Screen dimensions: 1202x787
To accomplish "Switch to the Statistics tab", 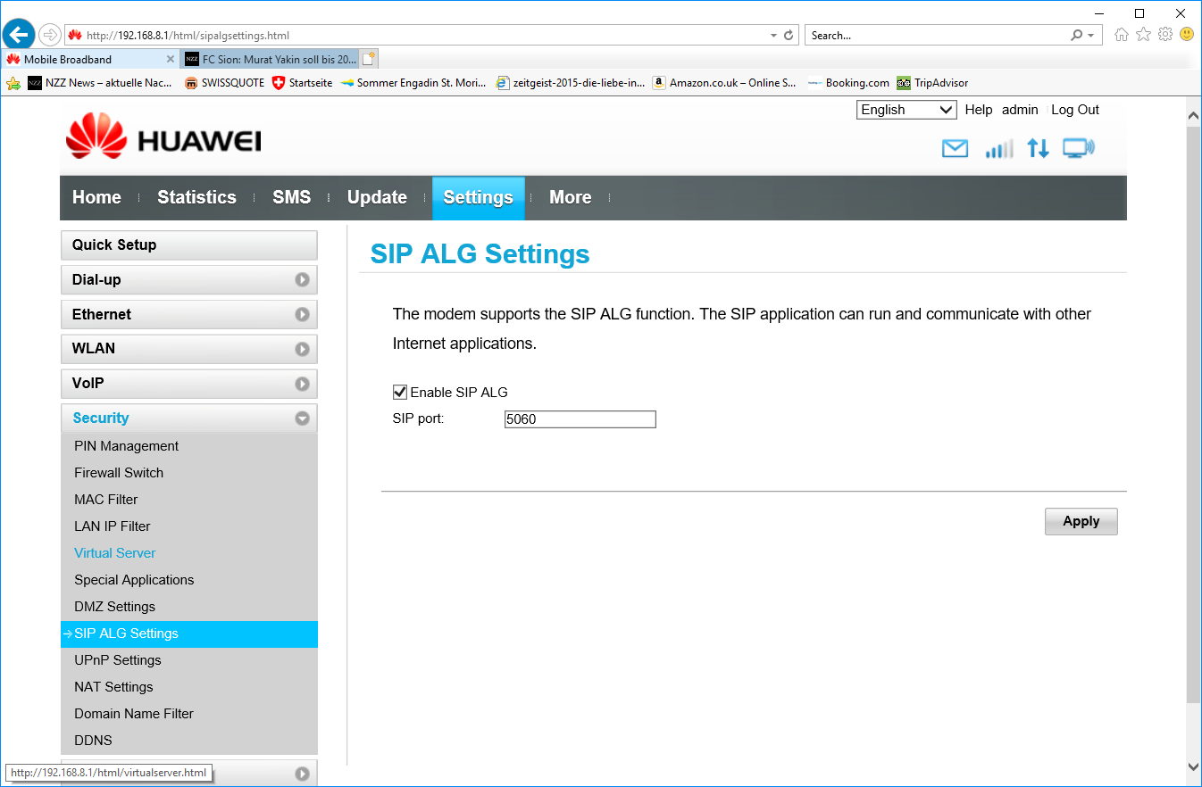I will pos(196,198).
